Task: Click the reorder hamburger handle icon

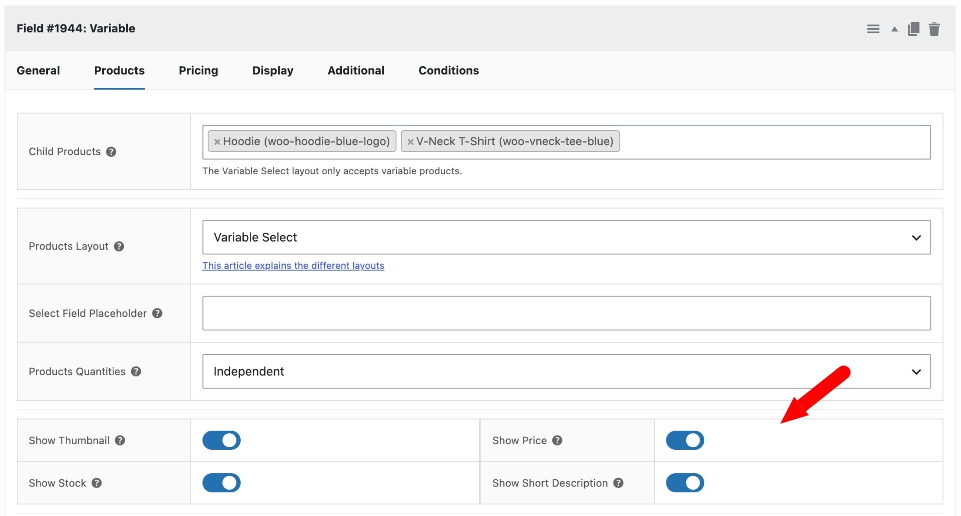Action: point(873,29)
